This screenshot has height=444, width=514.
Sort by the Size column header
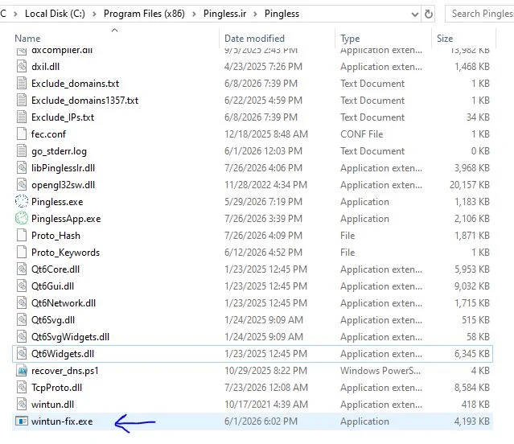[445, 39]
